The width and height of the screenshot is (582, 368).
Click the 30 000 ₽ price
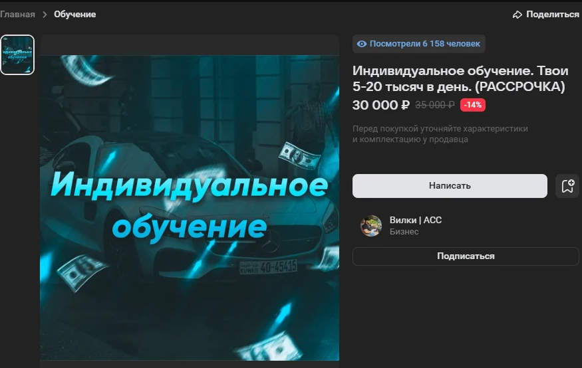[381, 105]
